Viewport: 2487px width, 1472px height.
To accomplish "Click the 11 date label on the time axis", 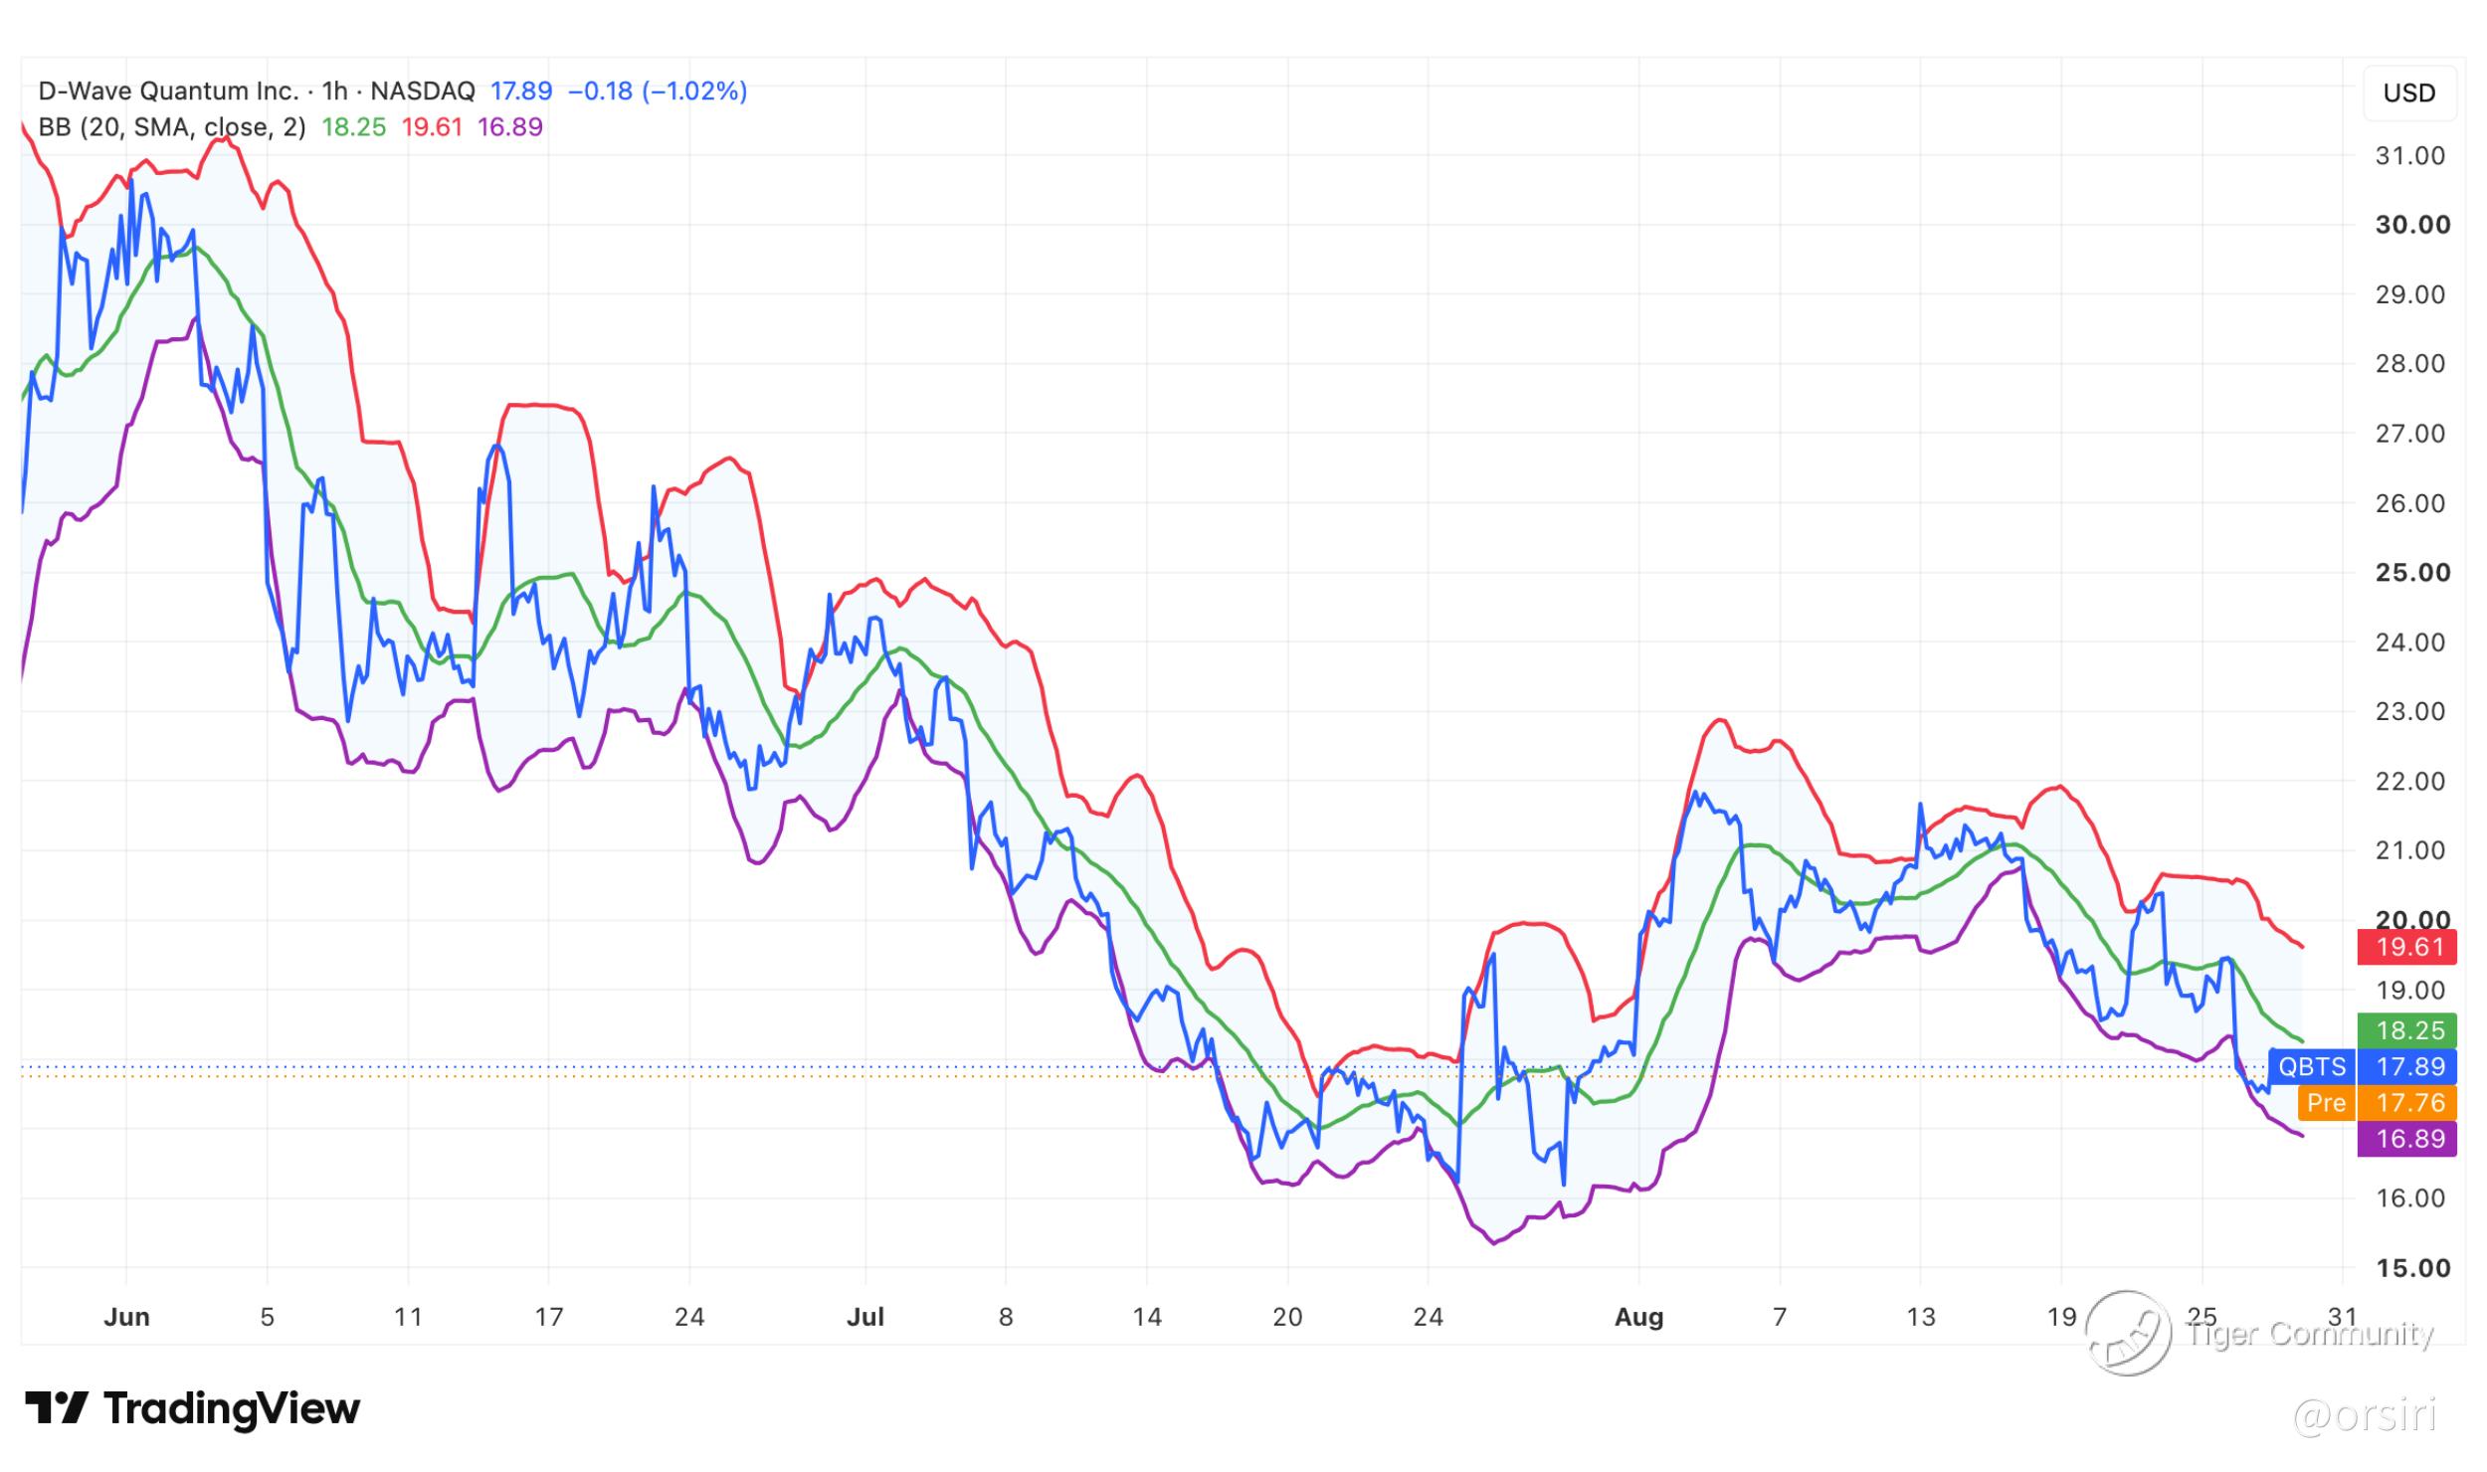I will pos(408,1318).
